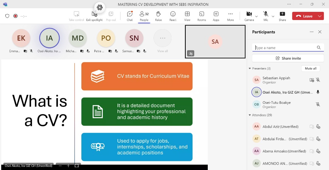Viewport: 329px width, 170px height.
Task: Toggle the camera on
Action: [x=249, y=16]
